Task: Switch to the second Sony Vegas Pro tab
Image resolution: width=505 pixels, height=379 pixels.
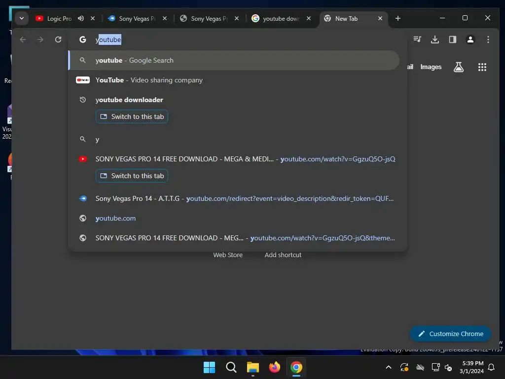Action: (209, 18)
